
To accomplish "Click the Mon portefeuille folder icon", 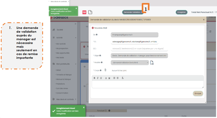I will pos(54,64).
